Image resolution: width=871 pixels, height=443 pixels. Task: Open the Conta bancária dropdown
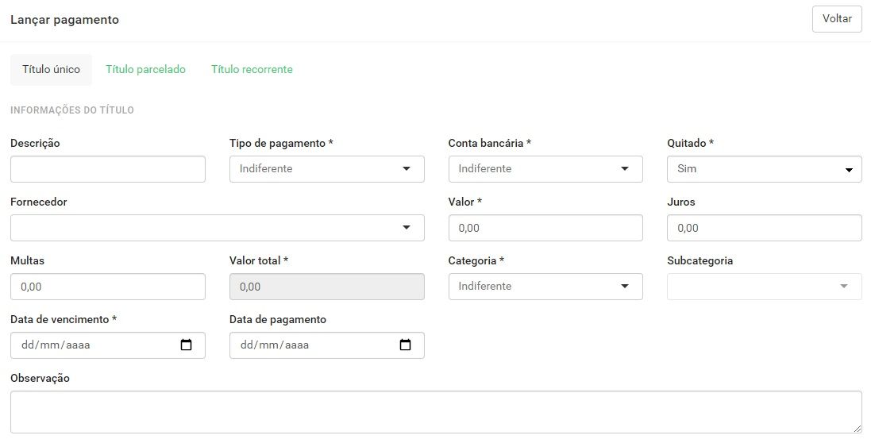545,169
